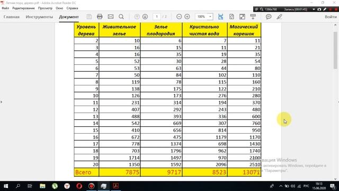Click the Save file icon
This screenshot has width=339, height=191.
point(89,16)
